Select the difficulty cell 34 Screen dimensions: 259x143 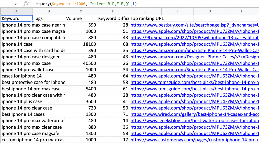click(113, 70)
